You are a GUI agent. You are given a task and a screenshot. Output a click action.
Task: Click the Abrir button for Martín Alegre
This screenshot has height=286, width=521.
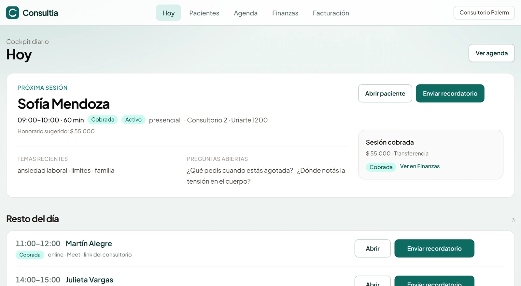click(373, 249)
